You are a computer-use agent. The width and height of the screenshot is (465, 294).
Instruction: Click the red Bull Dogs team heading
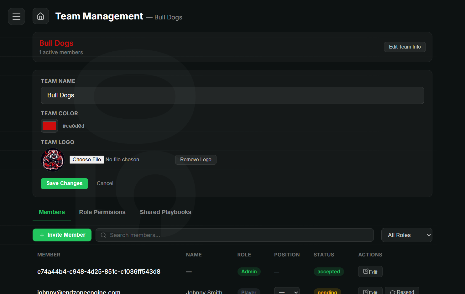[56, 43]
